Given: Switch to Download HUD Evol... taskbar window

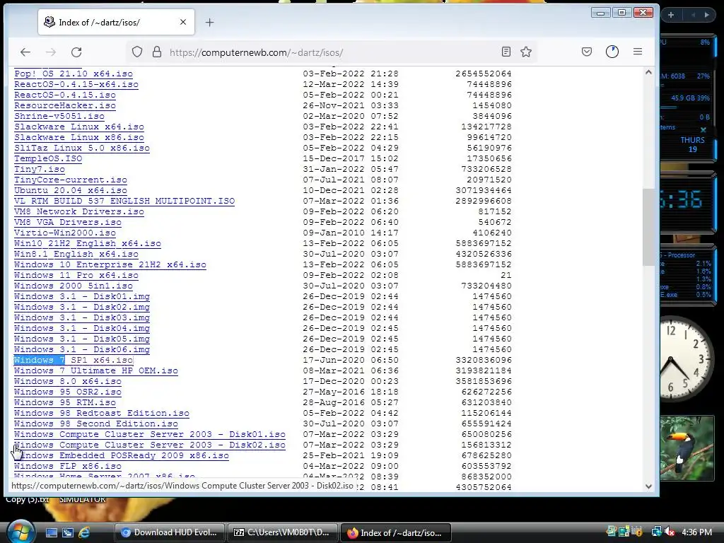Looking at the screenshot, I should tap(169, 532).
